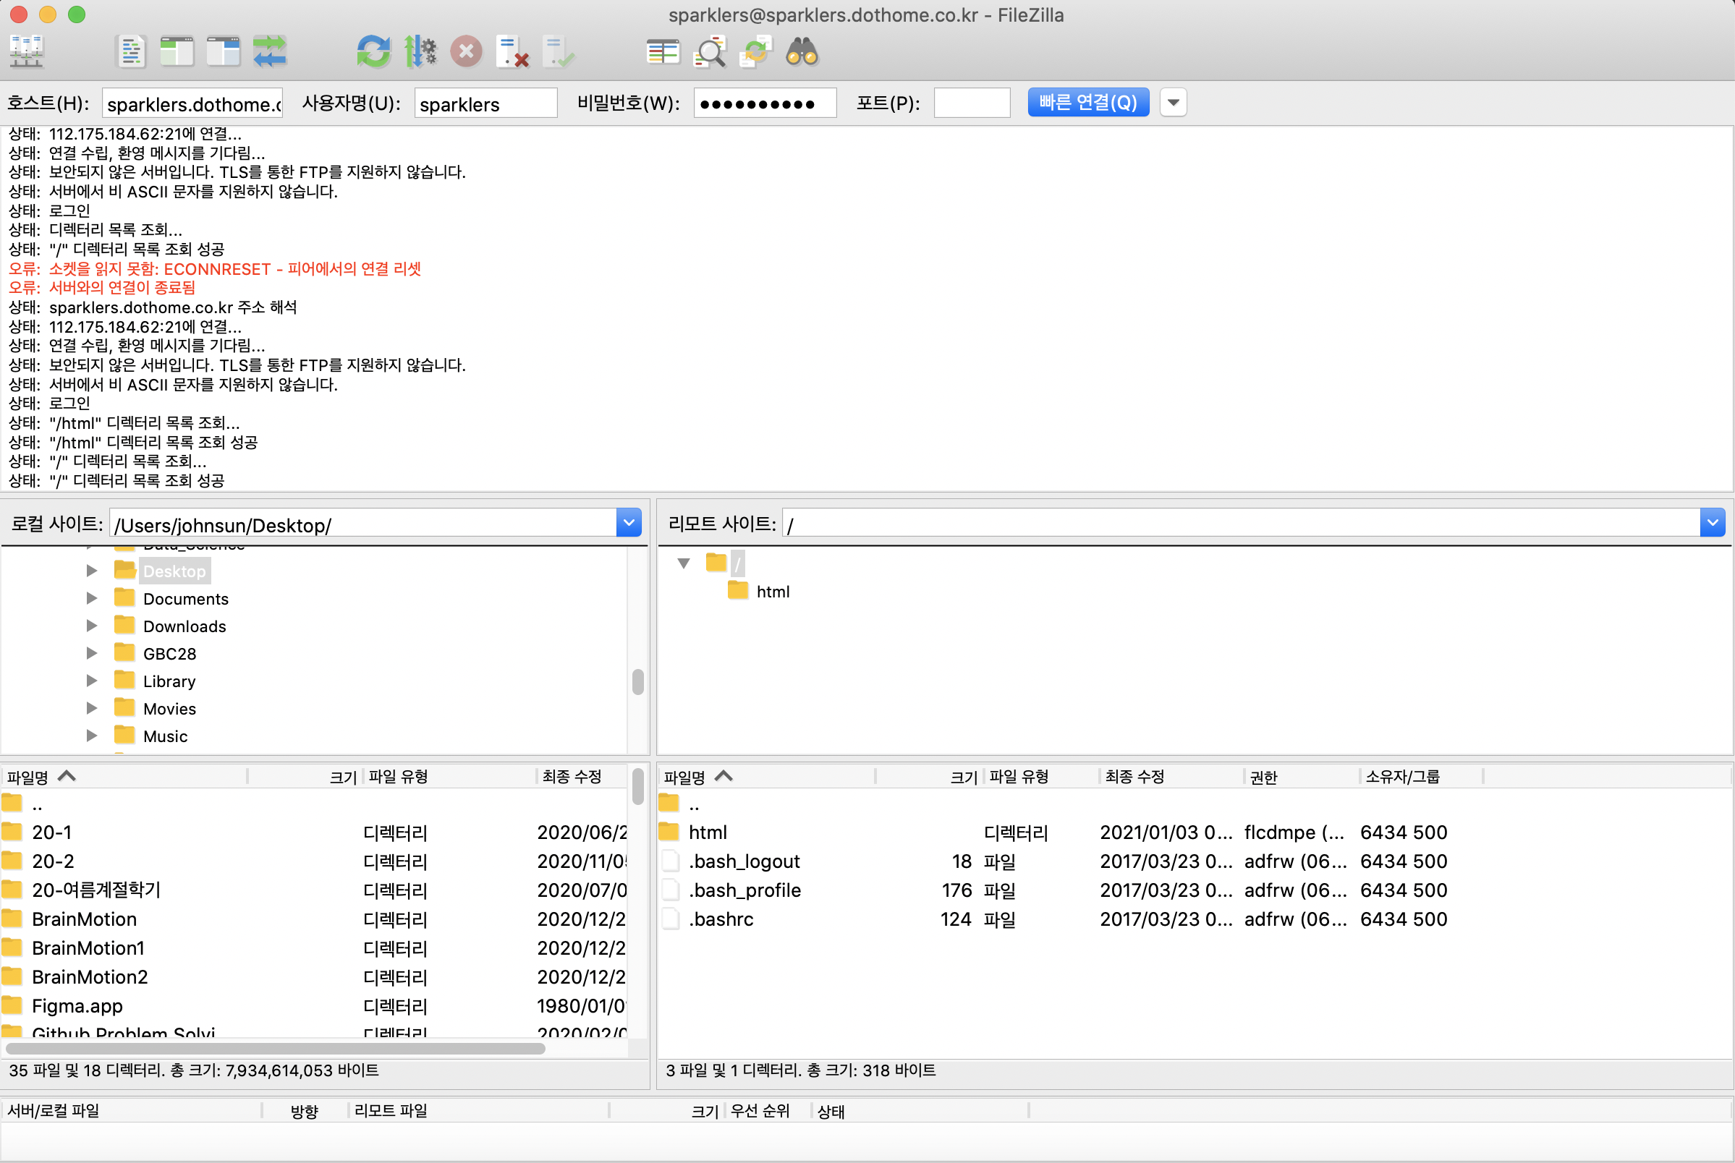Select the Documents folder in local tree
Screen dimensions: 1735x1163
pyautogui.click(x=185, y=599)
